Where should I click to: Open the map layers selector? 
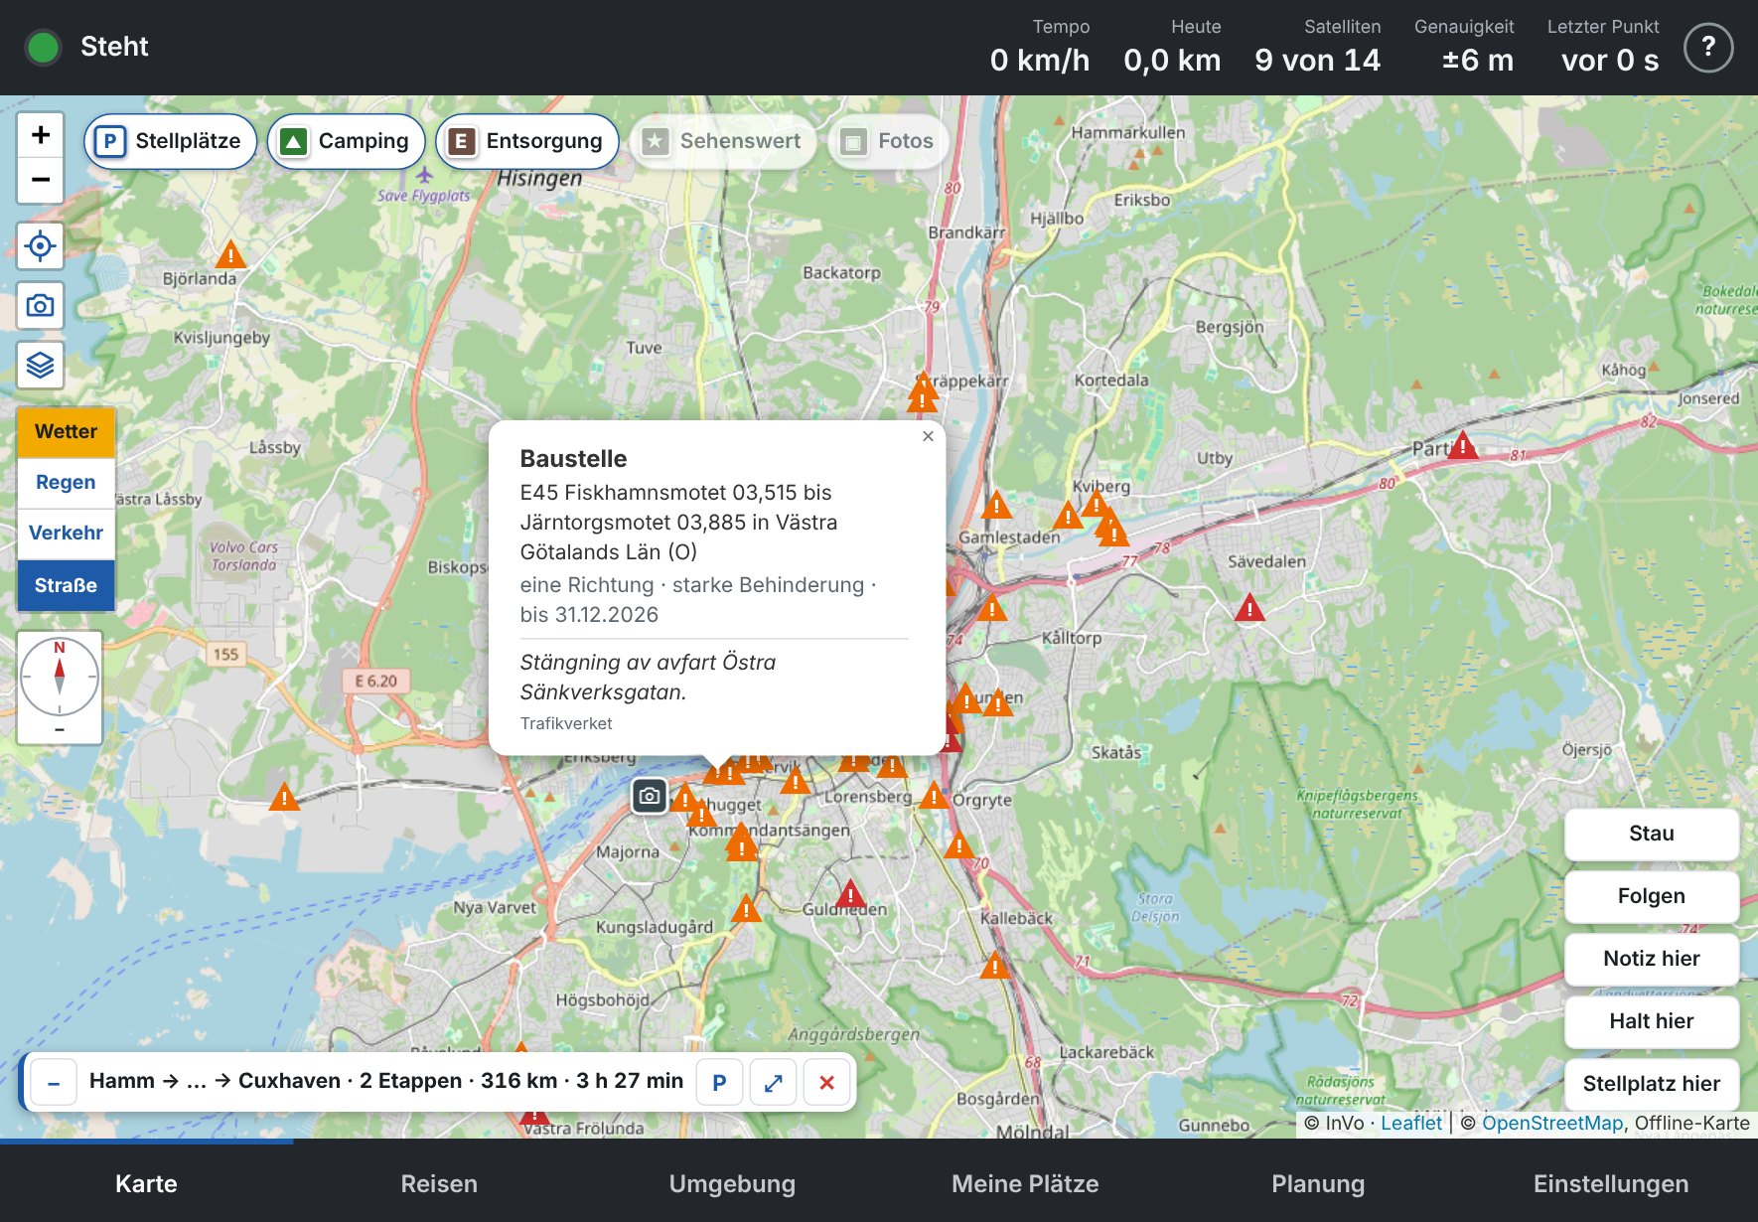[x=41, y=365]
